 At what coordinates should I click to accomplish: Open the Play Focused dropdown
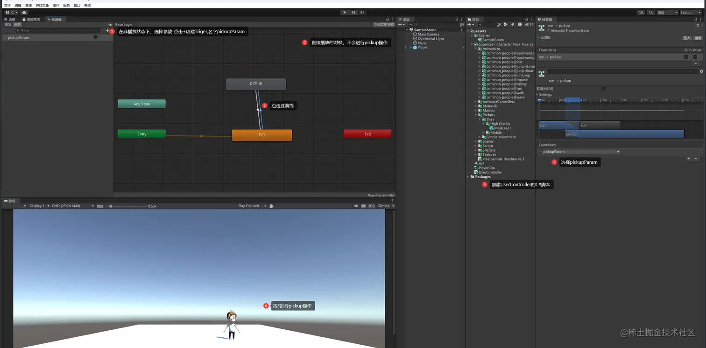point(252,206)
